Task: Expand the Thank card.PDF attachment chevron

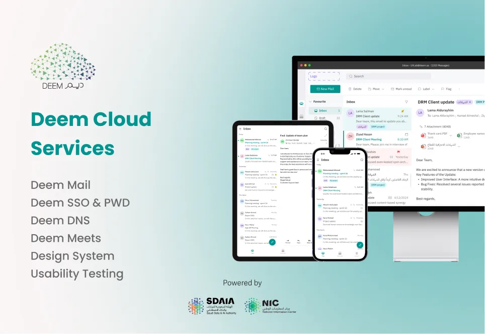Action: 451,135
